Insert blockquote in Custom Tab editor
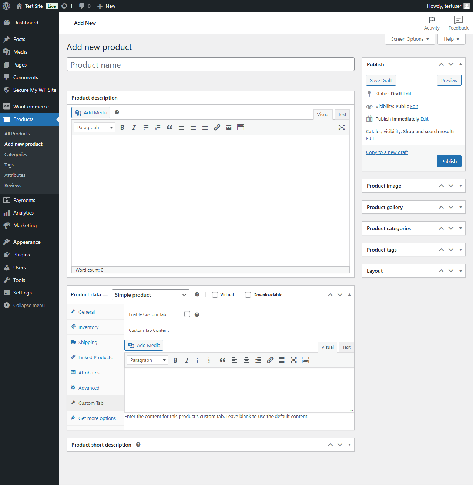This screenshot has height=485, width=473. tap(223, 360)
